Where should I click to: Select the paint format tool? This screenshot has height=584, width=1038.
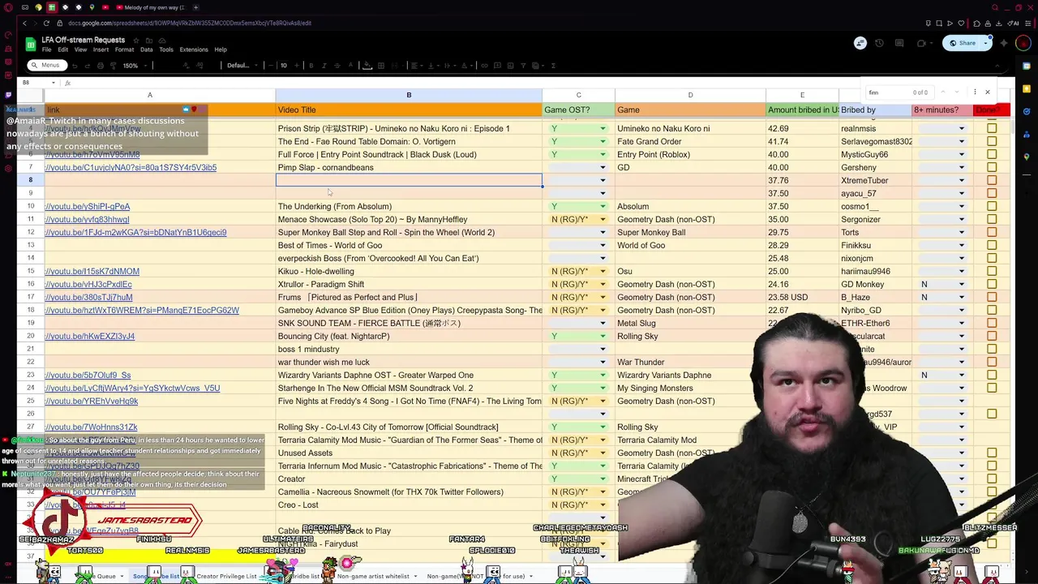[113, 65]
